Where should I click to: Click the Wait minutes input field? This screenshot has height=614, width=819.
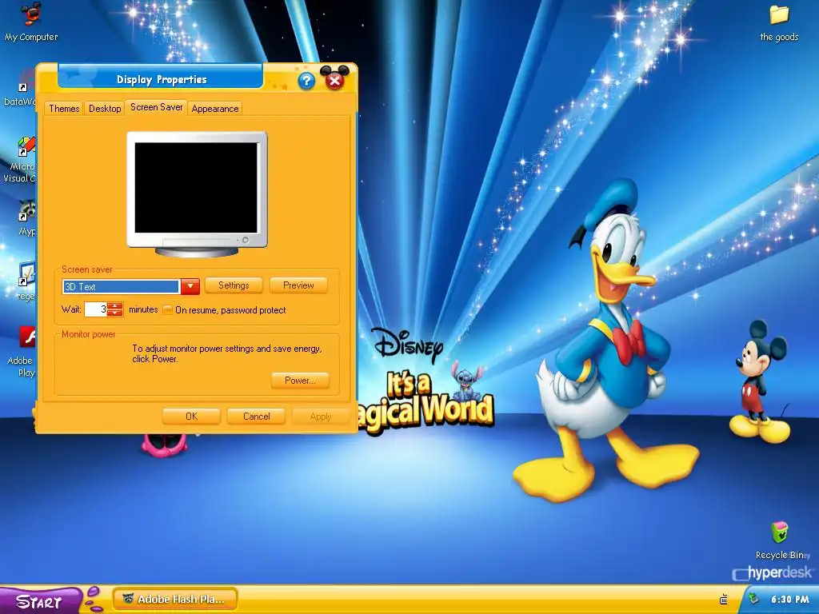pyautogui.click(x=96, y=309)
